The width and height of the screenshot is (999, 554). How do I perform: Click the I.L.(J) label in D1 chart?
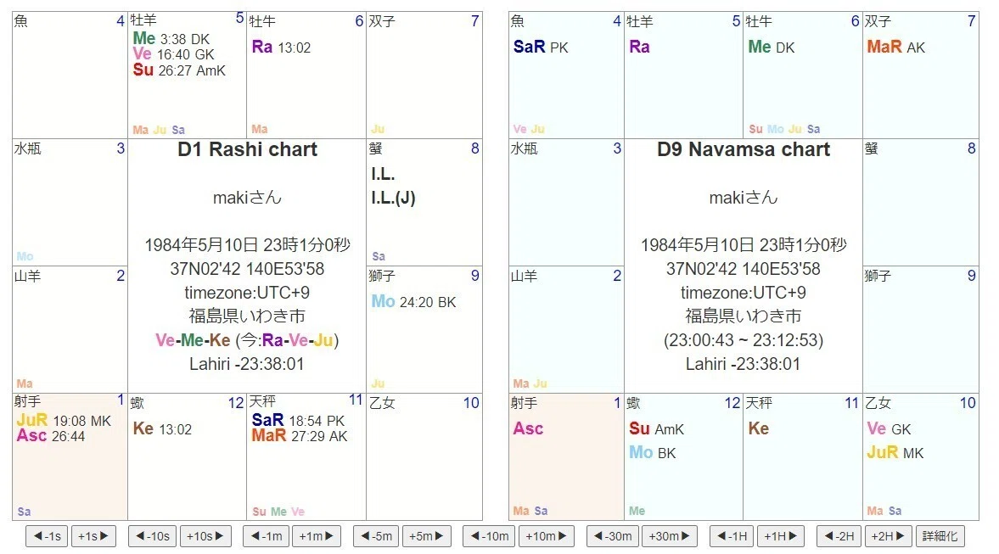[x=393, y=198]
